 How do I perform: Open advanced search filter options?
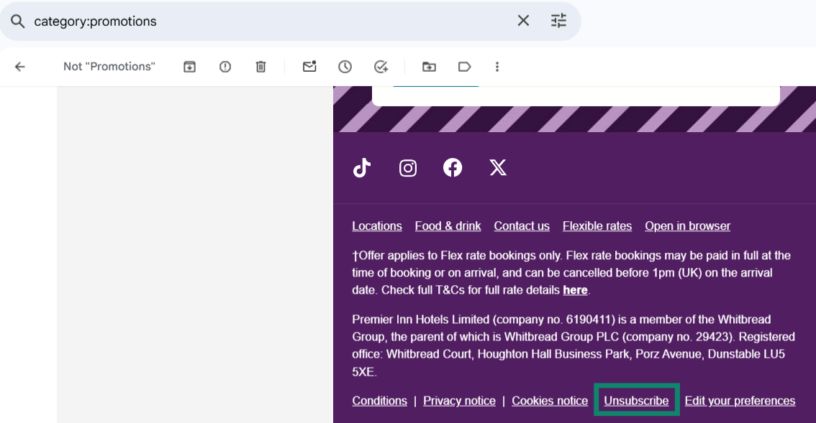pos(558,21)
